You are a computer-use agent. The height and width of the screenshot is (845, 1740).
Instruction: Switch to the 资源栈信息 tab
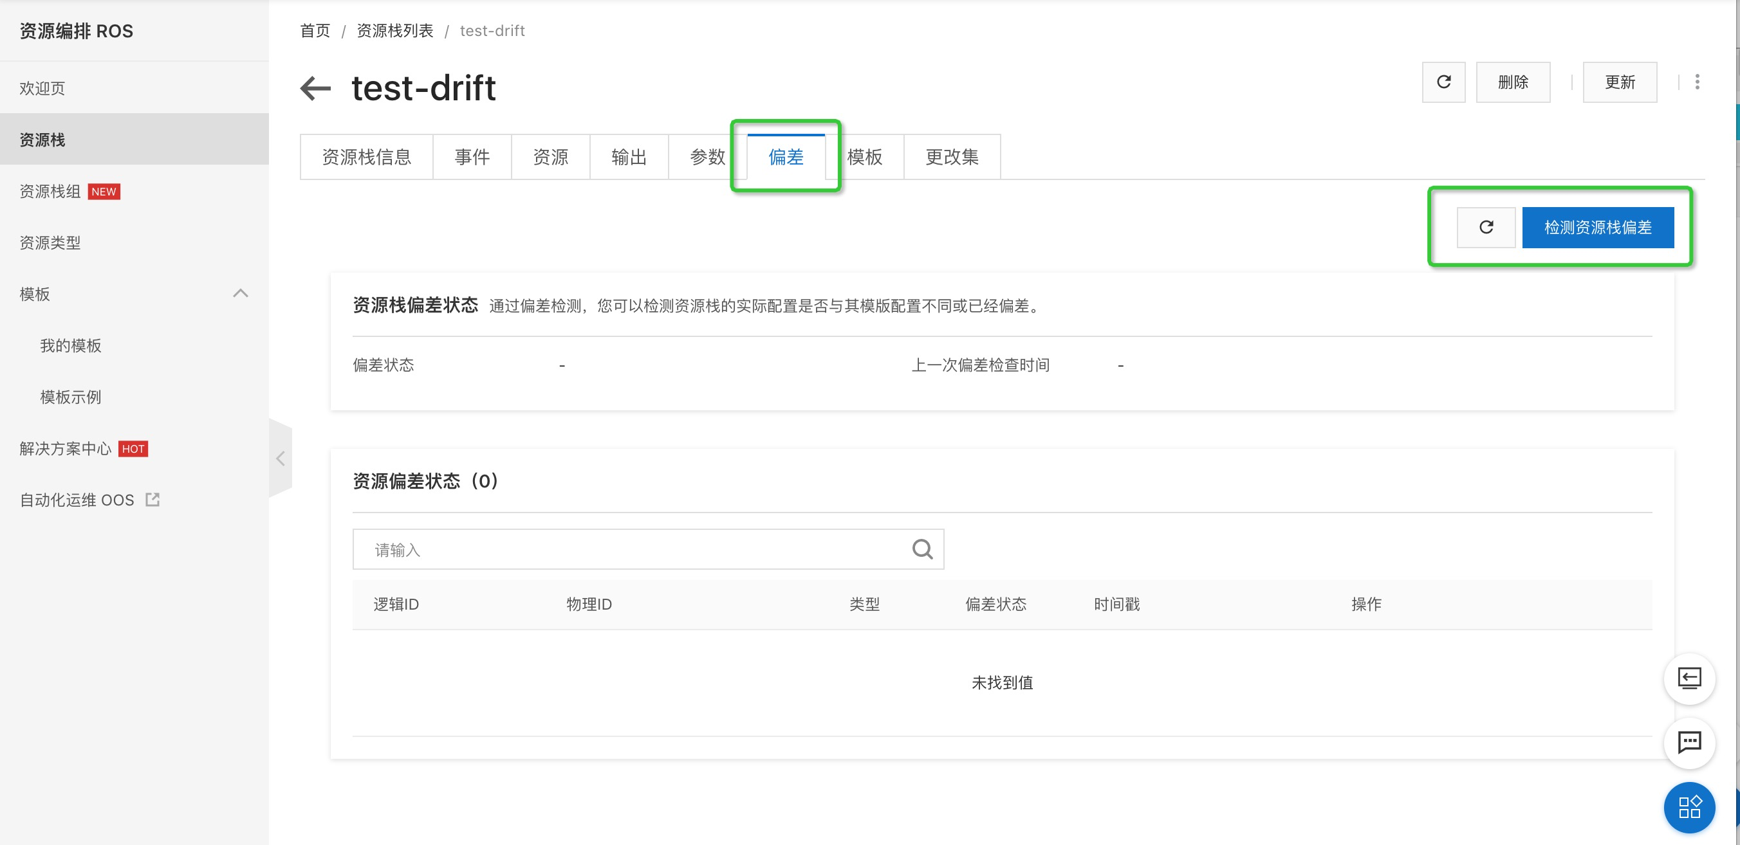(x=367, y=158)
